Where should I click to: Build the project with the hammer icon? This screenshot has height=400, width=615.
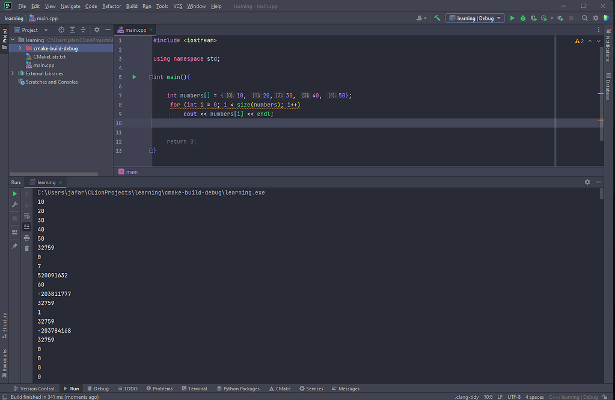pos(437,18)
